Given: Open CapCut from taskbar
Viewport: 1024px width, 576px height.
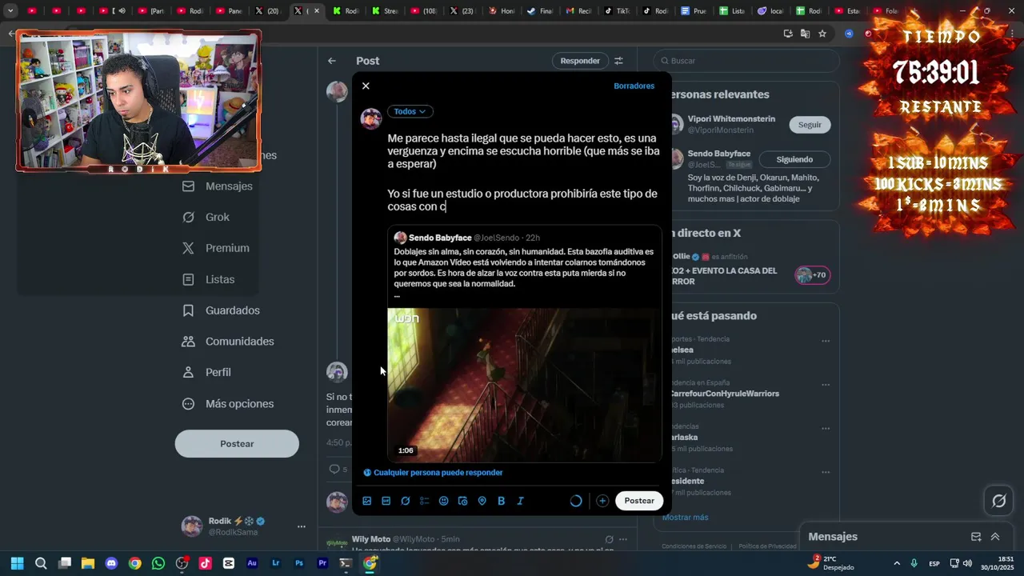Looking at the screenshot, I should tap(229, 563).
